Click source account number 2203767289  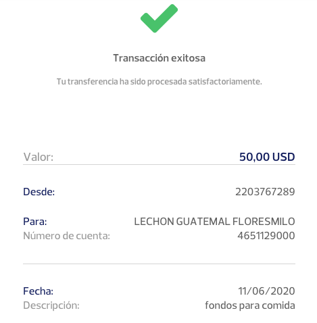265,192
